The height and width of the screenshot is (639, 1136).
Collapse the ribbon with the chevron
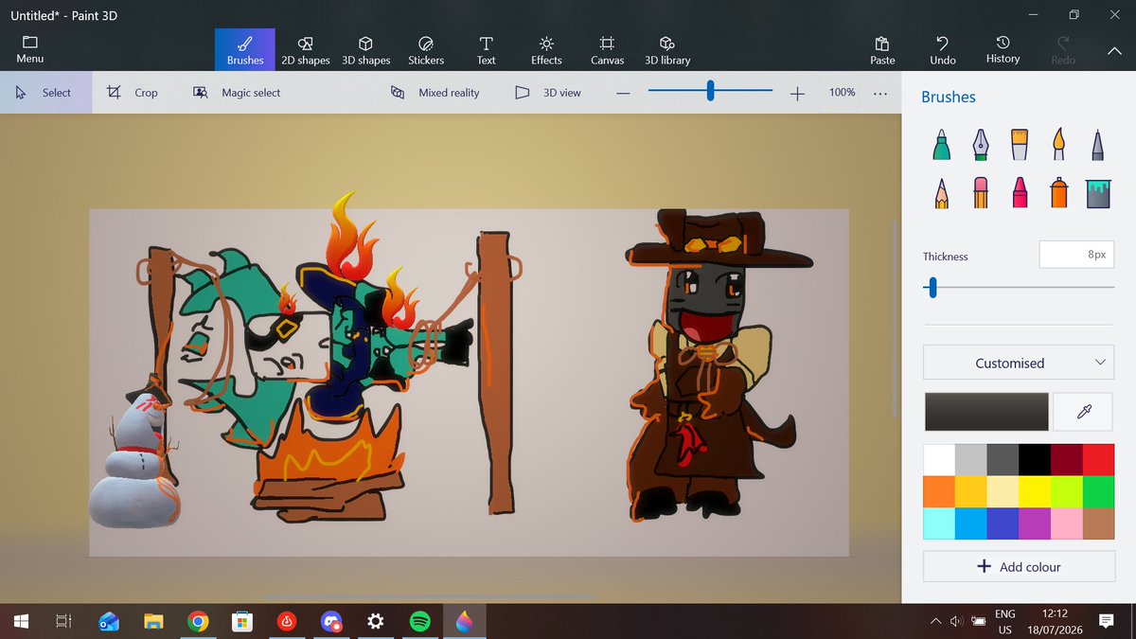pyautogui.click(x=1113, y=51)
